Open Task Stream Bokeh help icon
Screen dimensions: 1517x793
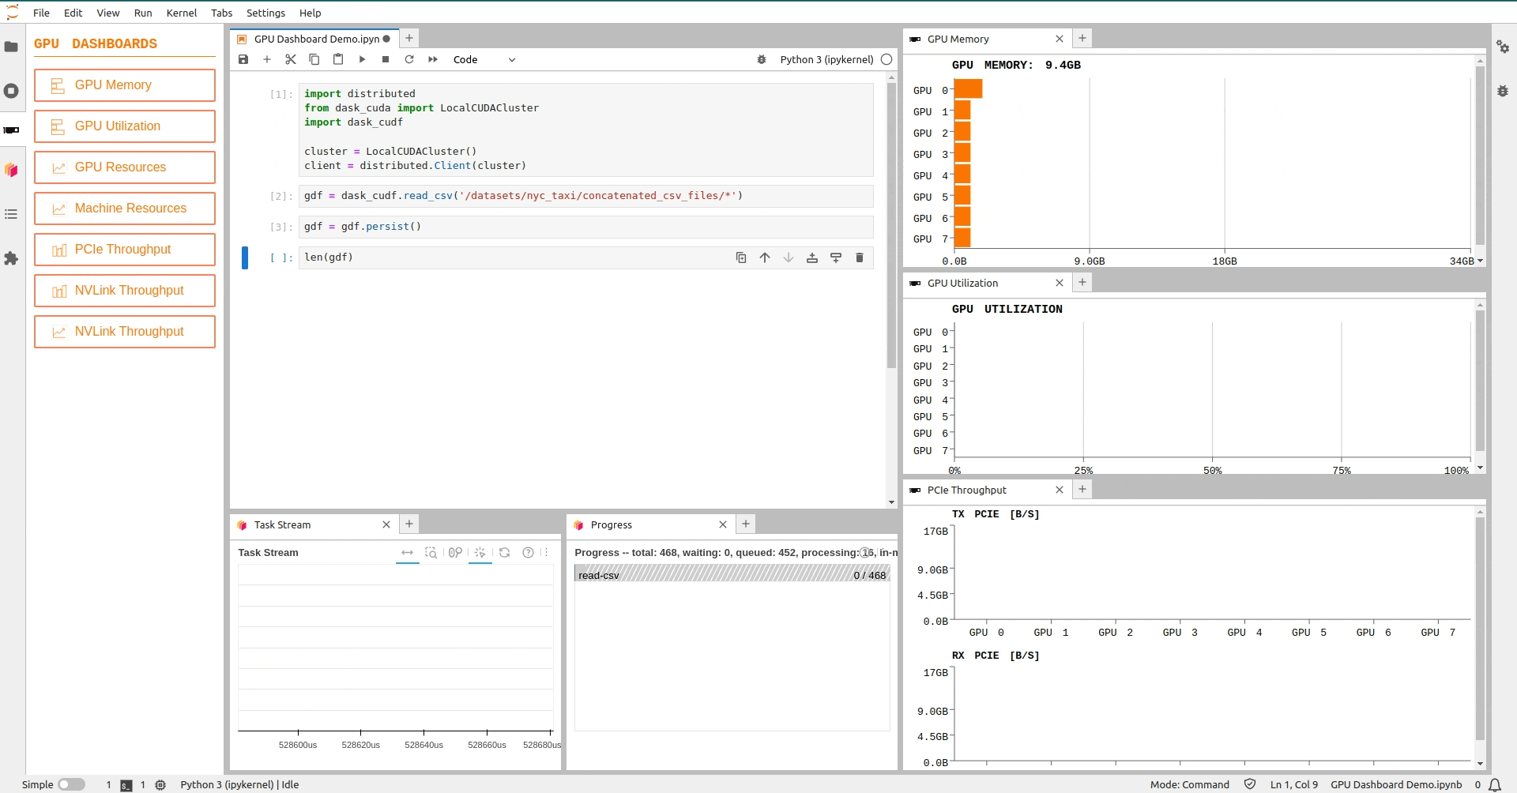(529, 553)
